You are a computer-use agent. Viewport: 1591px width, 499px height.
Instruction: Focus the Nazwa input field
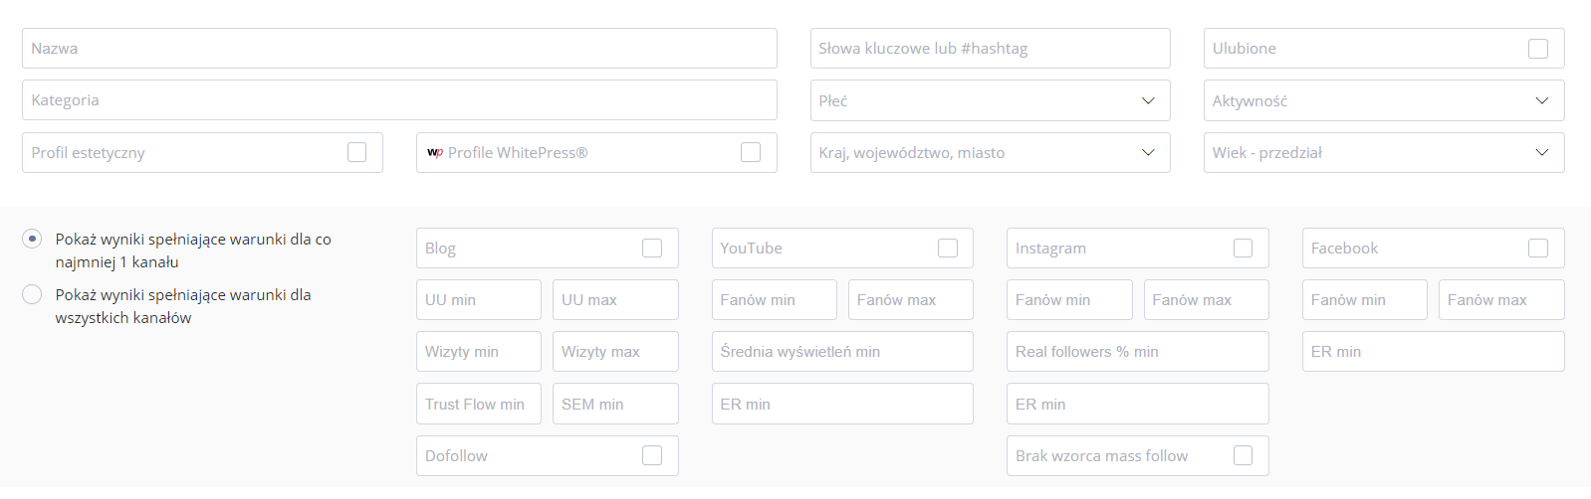click(399, 48)
